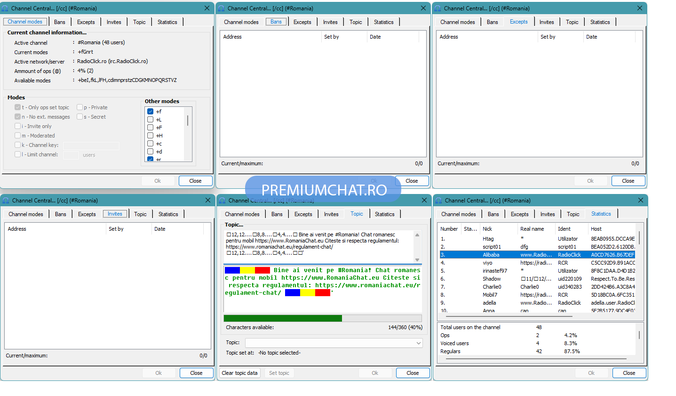Close the window listing Other modes
This screenshot has height=396, width=676.
[x=195, y=181]
